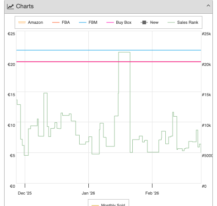Toggle the FBA series in legend
The image size is (217, 206).
61,22
